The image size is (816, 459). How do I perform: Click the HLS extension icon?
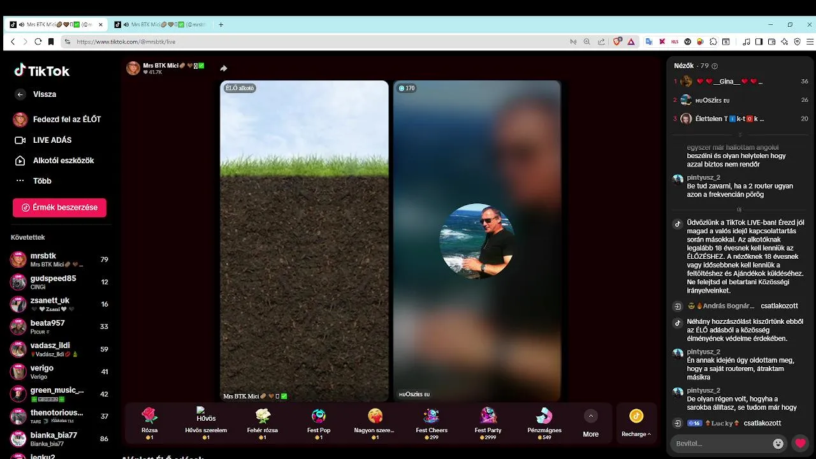pyautogui.click(x=675, y=41)
